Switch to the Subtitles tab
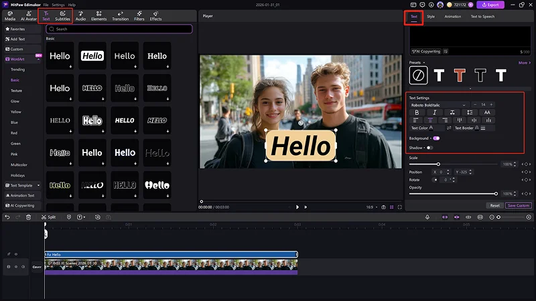 tap(62, 16)
